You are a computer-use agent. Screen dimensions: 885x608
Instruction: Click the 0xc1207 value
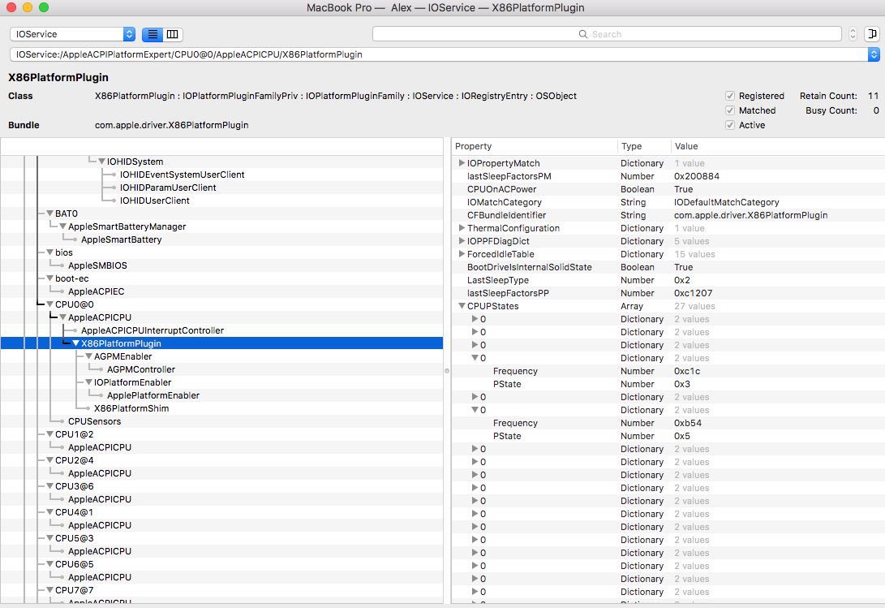(693, 293)
